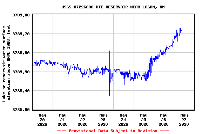Click the y-axis value 3785.40

pyautogui.click(x=21, y=91)
